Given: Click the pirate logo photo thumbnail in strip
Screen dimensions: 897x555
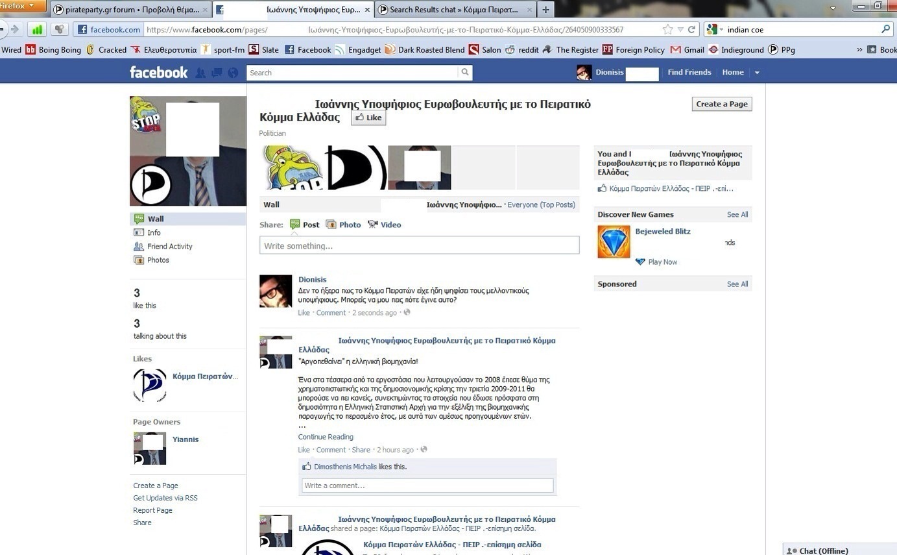Looking at the screenshot, I should point(355,167).
